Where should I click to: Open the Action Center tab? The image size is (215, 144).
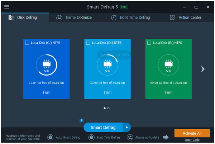[186, 17]
